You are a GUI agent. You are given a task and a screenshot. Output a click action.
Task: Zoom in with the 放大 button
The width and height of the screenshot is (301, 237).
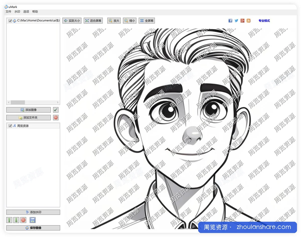[114, 21]
